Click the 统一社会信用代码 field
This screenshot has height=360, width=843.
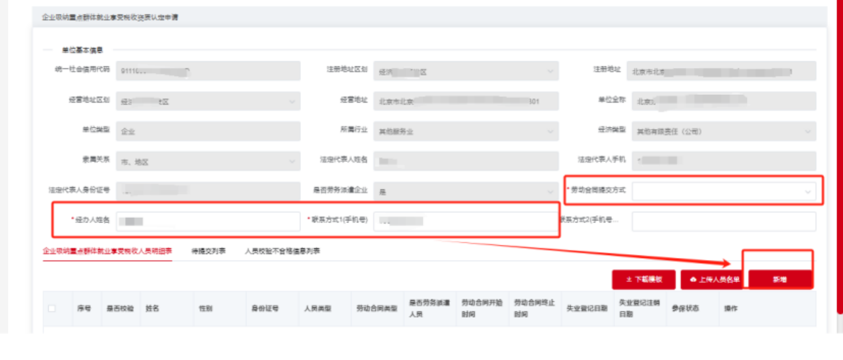tap(208, 71)
